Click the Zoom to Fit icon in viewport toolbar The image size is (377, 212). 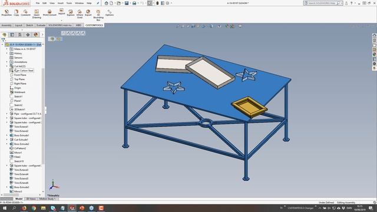point(178,26)
